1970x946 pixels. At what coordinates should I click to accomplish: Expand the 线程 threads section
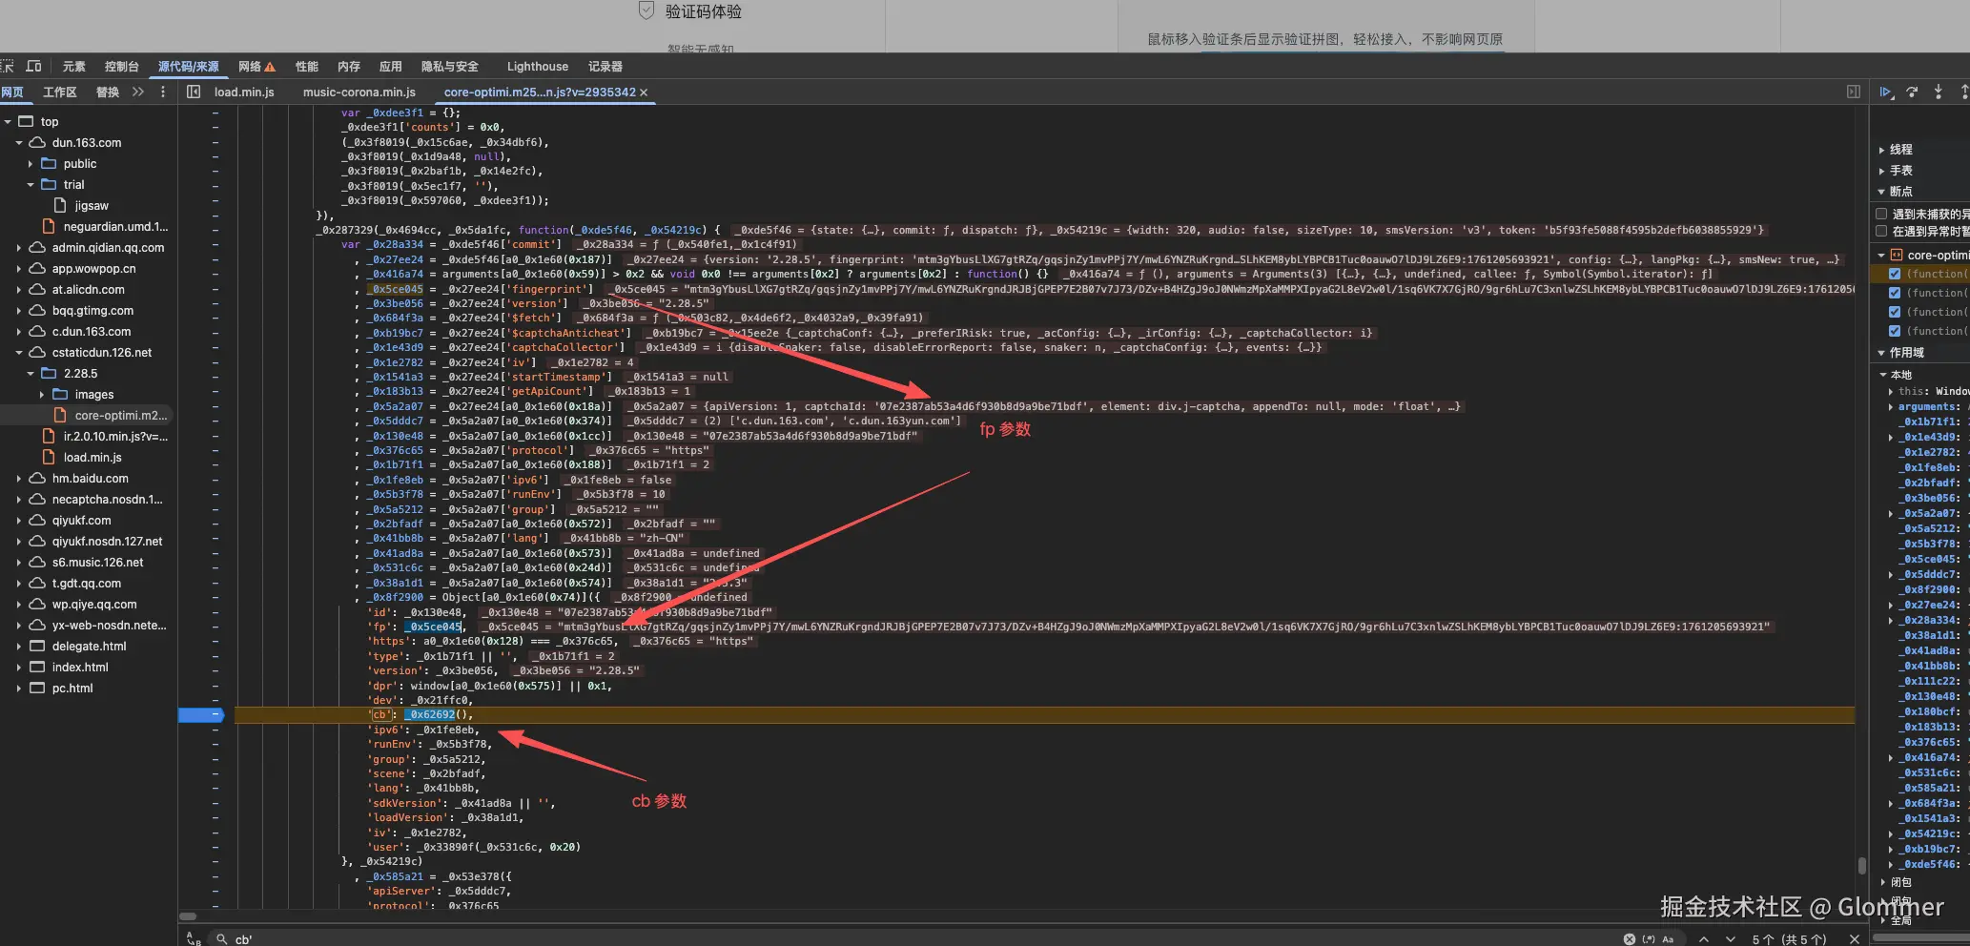click(x=1881, y=150)
